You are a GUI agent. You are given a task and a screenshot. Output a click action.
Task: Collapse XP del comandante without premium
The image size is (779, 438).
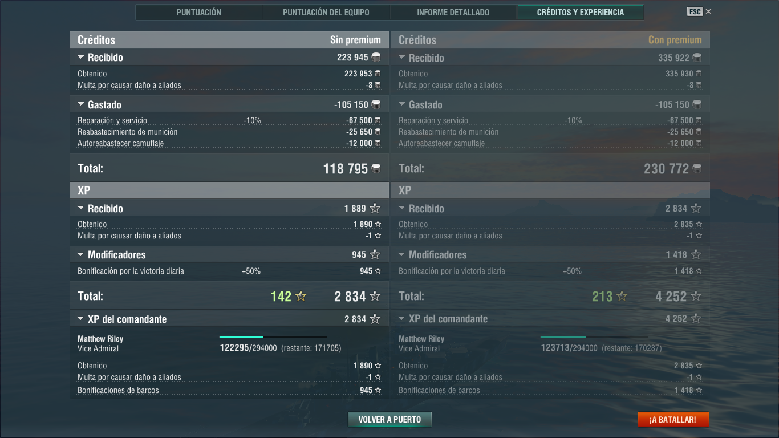pos(81,319)
